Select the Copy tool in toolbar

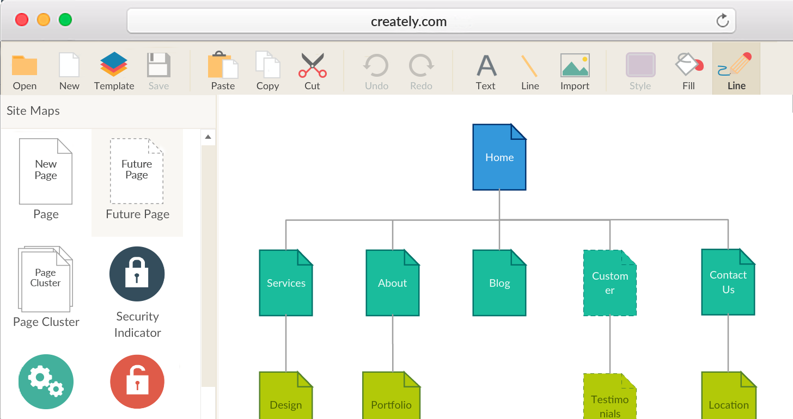[x=267, y=66]
